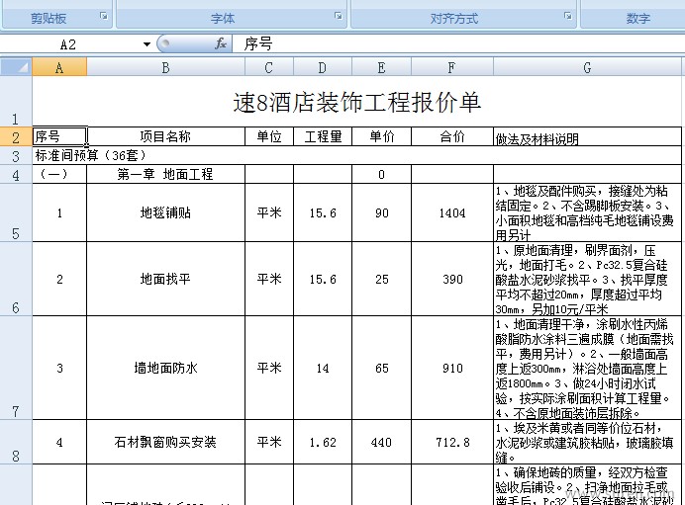The height and width of the screenshot is (505, 685).
Task: Click the formula bar containing 序号
Action: [458, 44]
